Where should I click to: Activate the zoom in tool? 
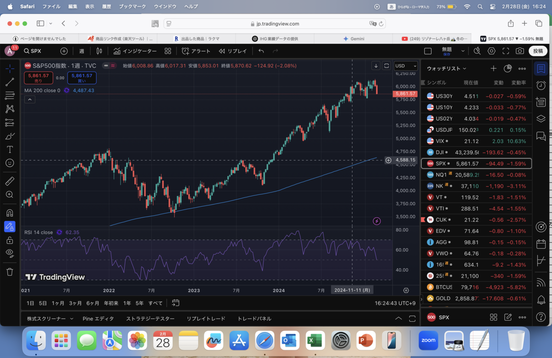[x=10, y=195]
